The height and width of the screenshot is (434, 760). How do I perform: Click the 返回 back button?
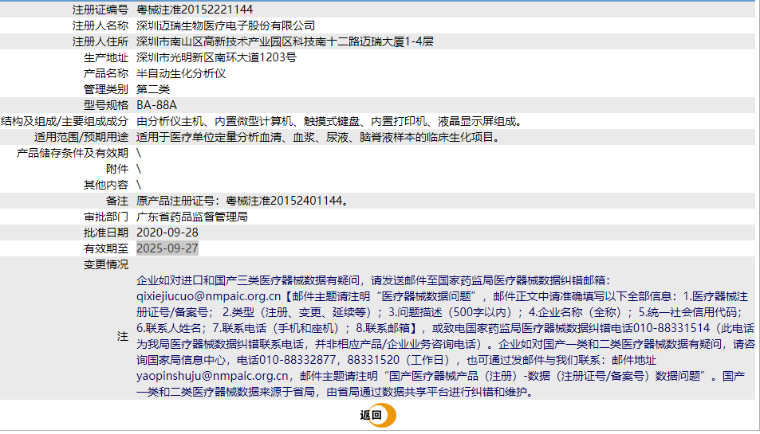377,415
